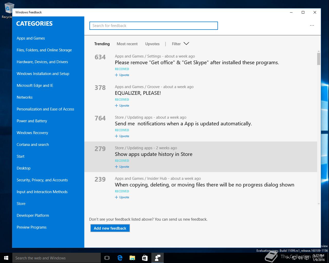Open Personalization and Ease of Access category
The width and height of the screenshot is (329, 263).
coord(45,109)
